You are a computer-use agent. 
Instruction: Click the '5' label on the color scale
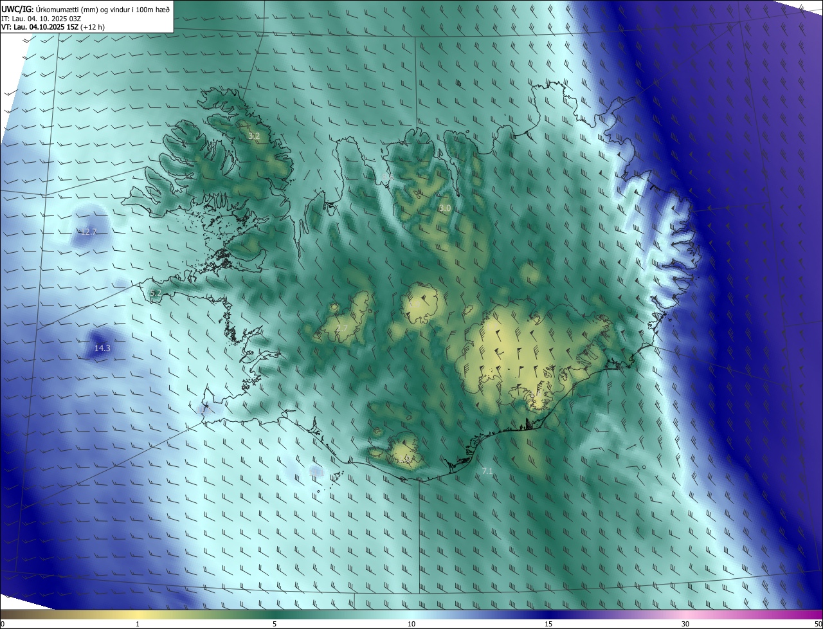[275, 624]
